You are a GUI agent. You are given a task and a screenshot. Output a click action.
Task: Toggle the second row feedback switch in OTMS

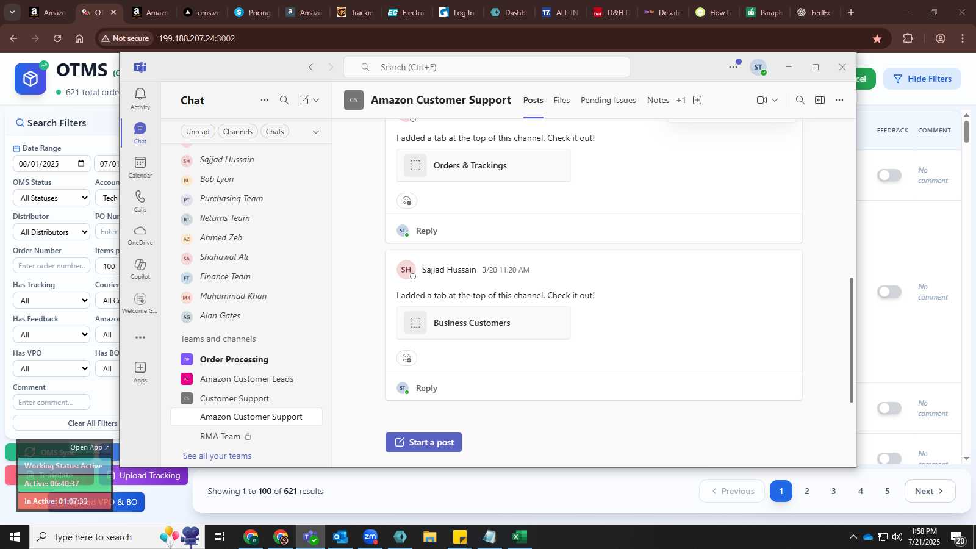[x=889, y=292]
